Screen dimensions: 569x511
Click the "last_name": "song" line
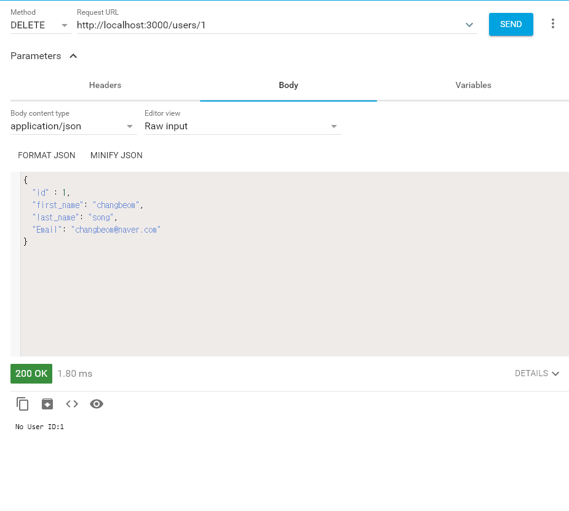(x=75, y=217)
